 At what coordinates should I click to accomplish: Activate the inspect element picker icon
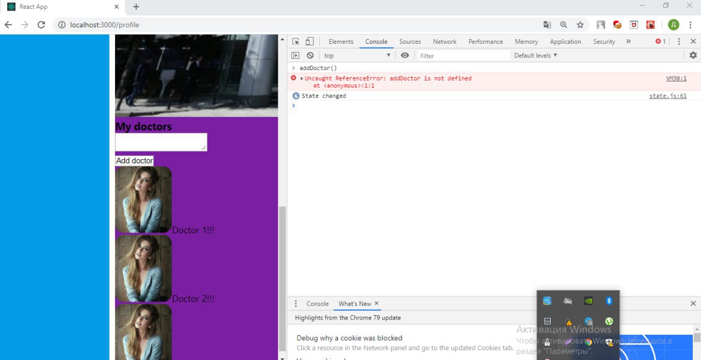[x=296, y=42]
